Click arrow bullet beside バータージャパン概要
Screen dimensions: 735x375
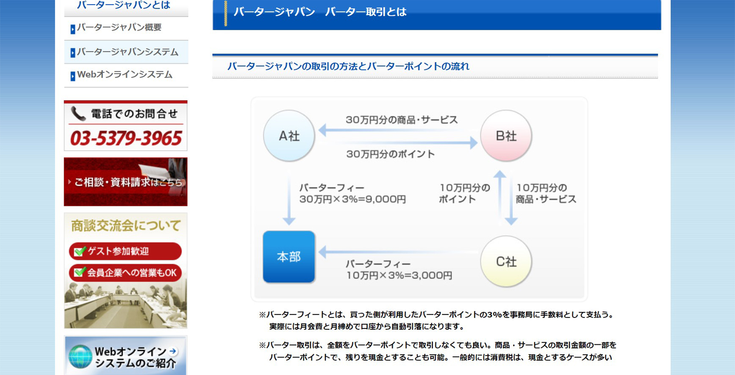coord(73,29)
